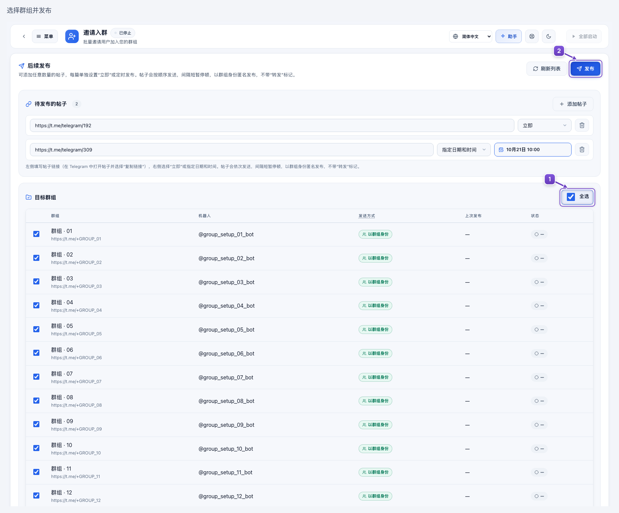
Task: Click the 待发布的帖子 link icon
Action: (x=29, y=104)
